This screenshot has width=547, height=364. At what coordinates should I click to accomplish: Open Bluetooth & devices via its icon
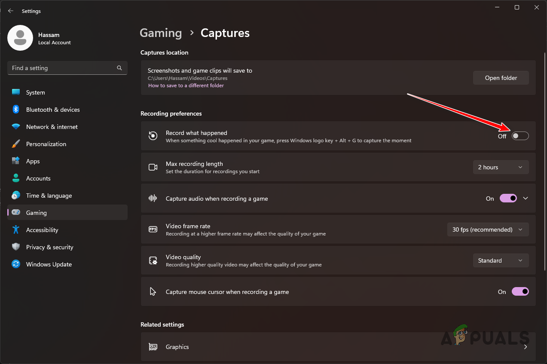point(15,109)
